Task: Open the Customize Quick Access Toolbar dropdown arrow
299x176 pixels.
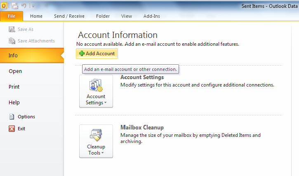Action: point(33,6)
